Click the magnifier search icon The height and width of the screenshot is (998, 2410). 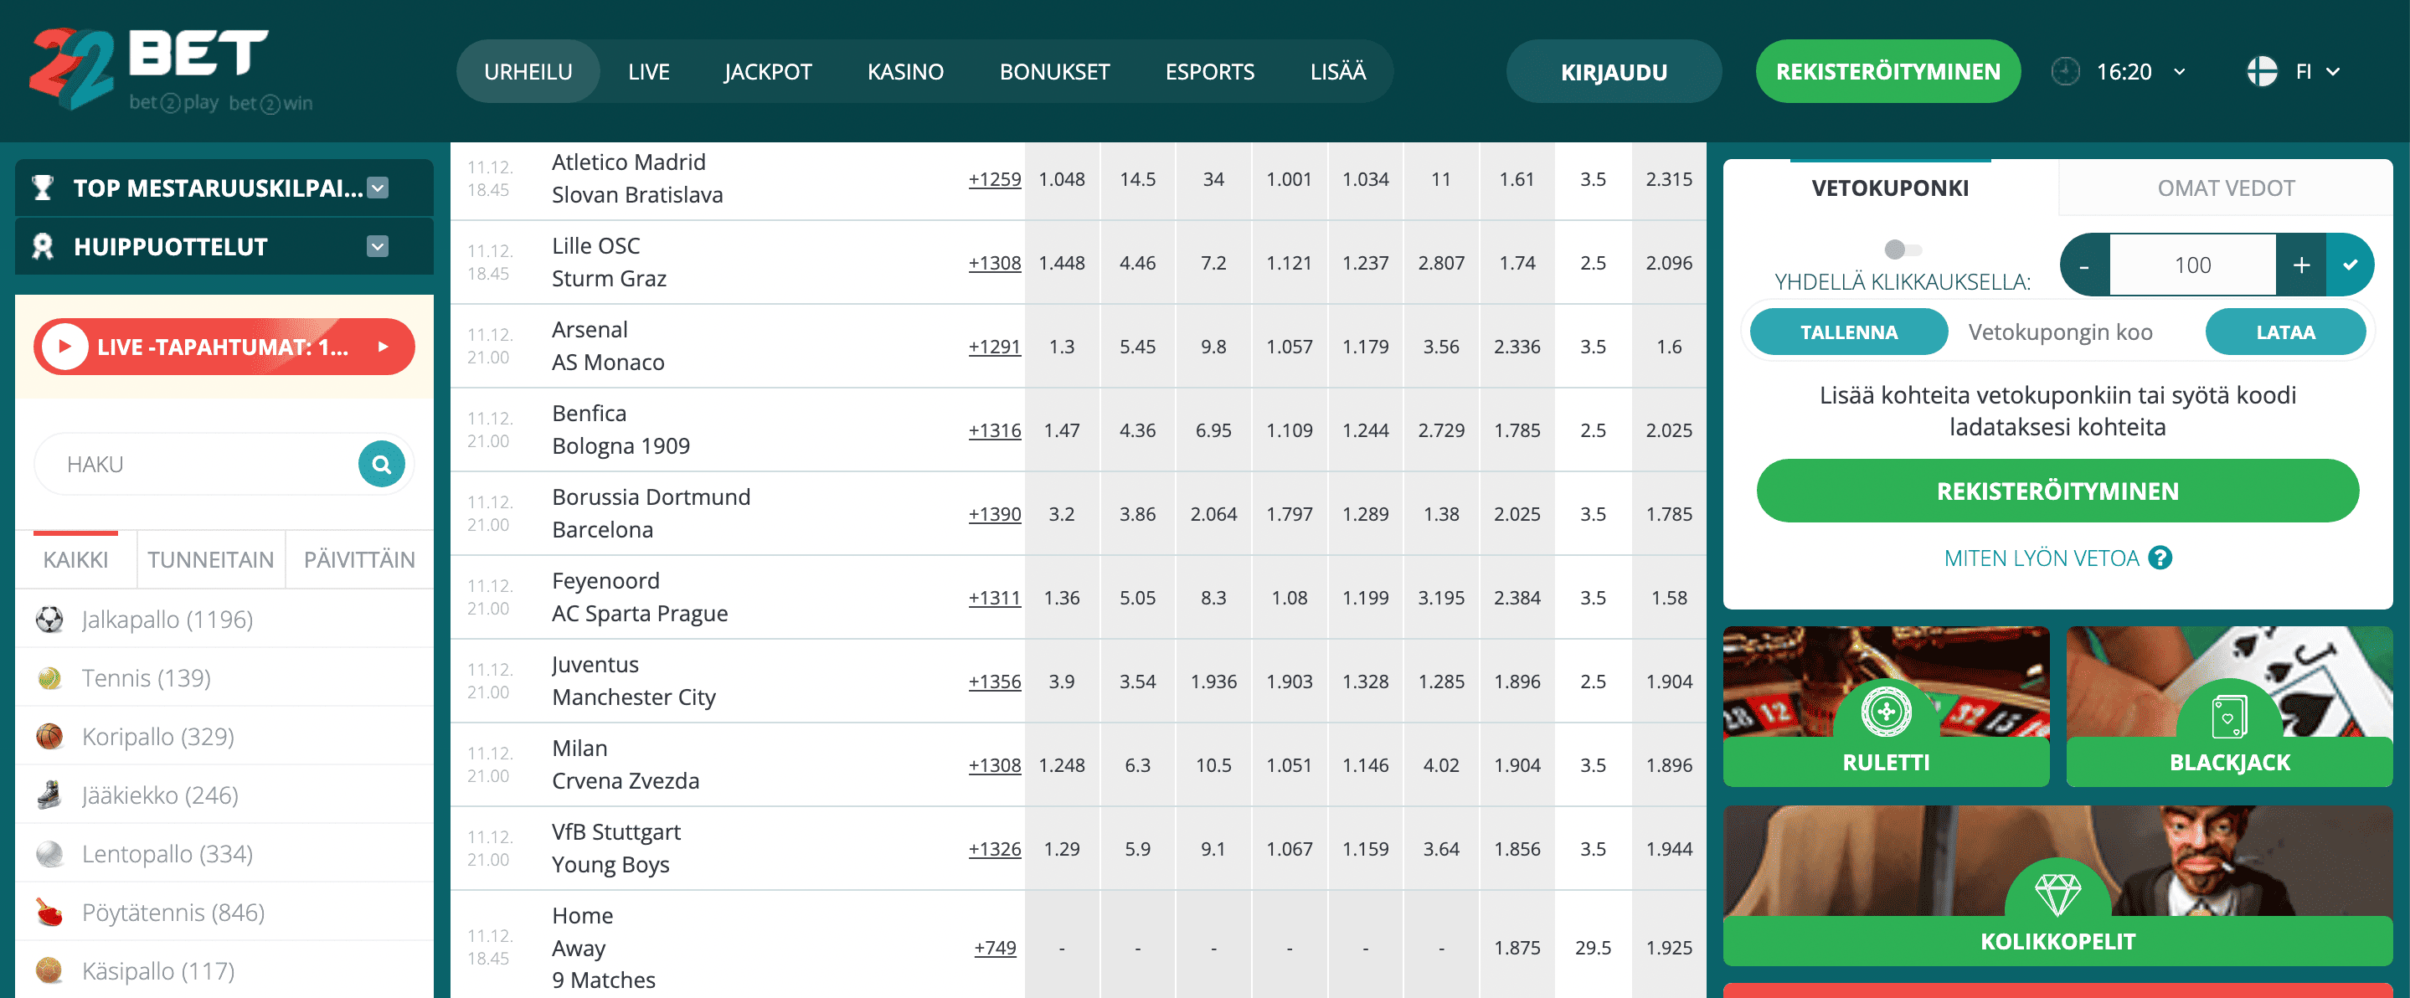point(382,464)
